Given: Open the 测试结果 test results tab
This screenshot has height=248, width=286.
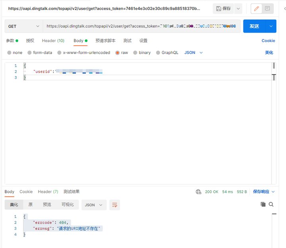Looking at the screenshot, I should click(71, 192).
